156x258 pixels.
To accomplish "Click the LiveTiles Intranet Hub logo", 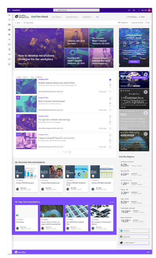I will point(22,17).
